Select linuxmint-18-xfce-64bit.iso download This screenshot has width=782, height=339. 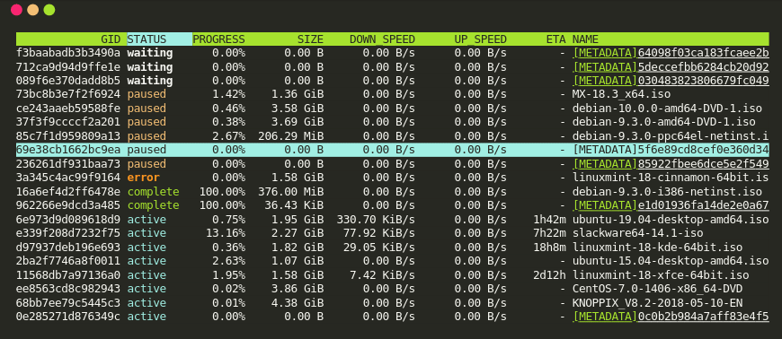(661, 274)
